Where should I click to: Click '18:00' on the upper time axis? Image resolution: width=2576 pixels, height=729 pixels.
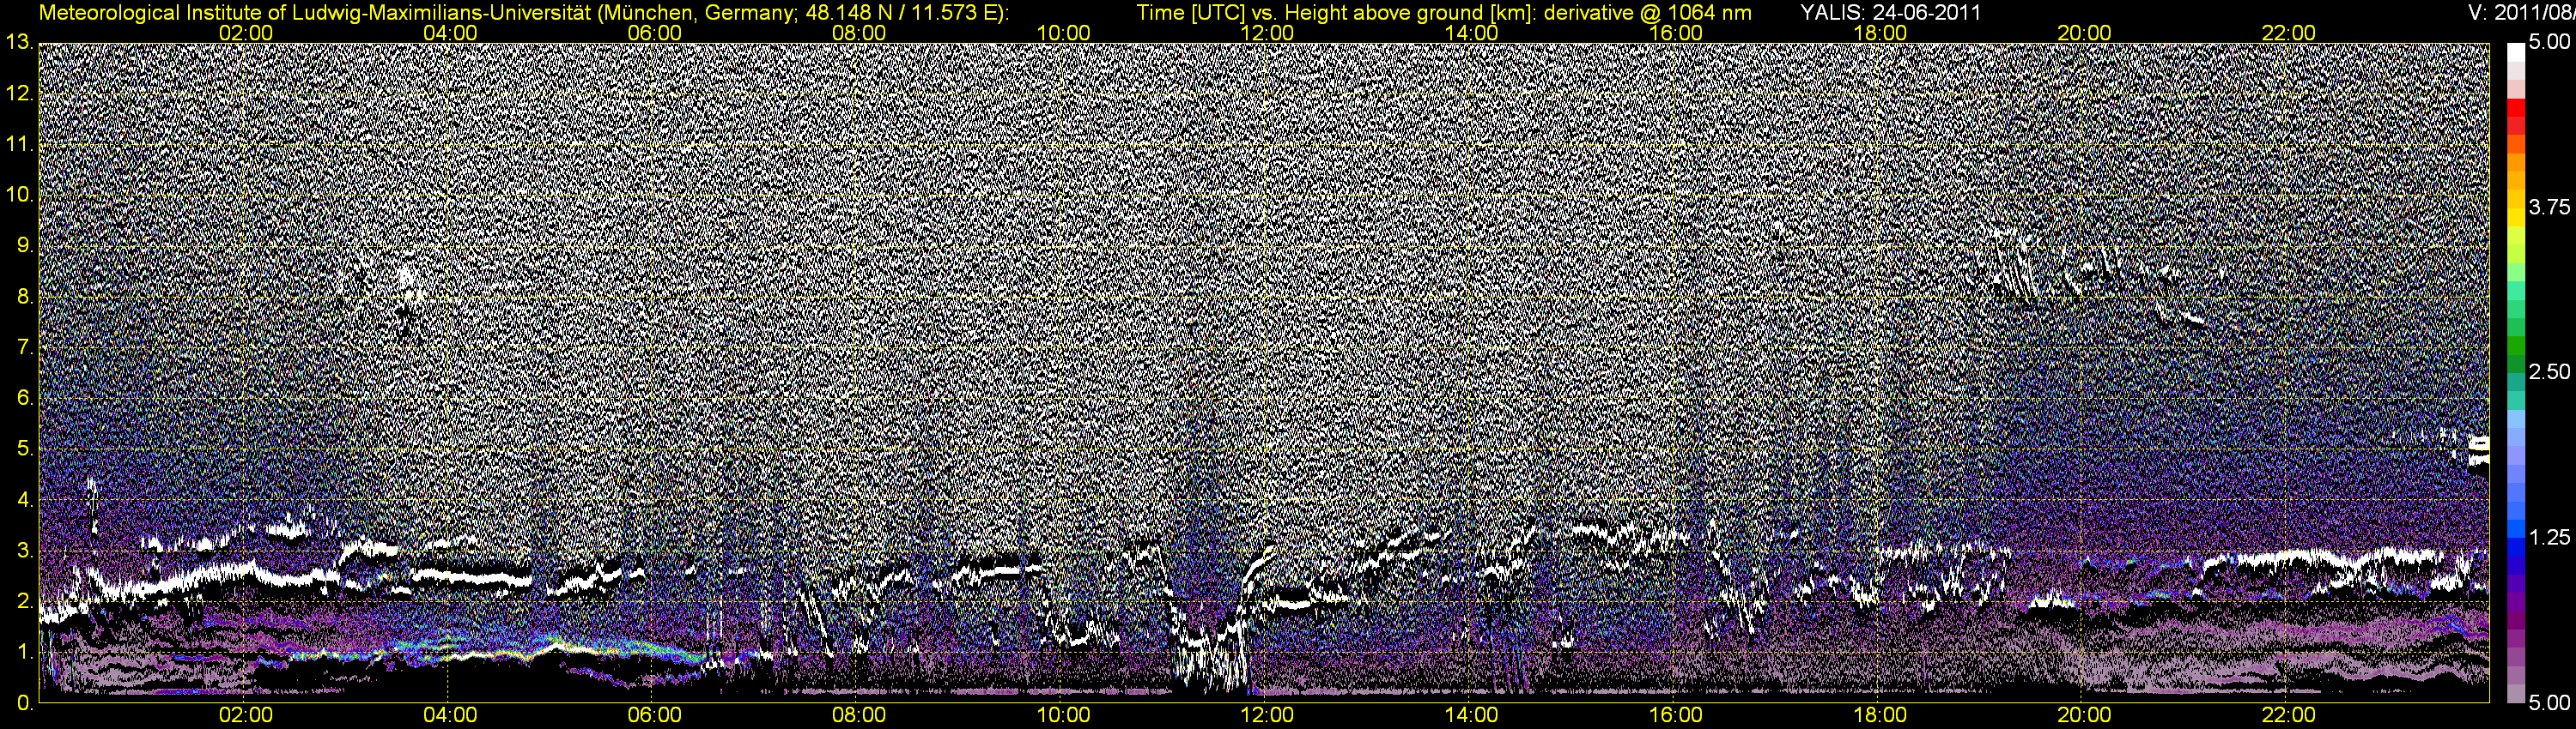pos(1880,33)
